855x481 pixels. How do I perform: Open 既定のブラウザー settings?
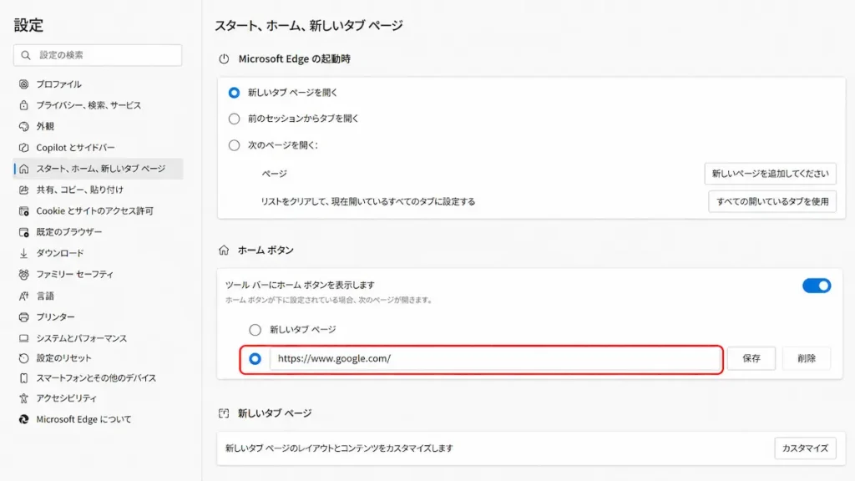(69, 232)
